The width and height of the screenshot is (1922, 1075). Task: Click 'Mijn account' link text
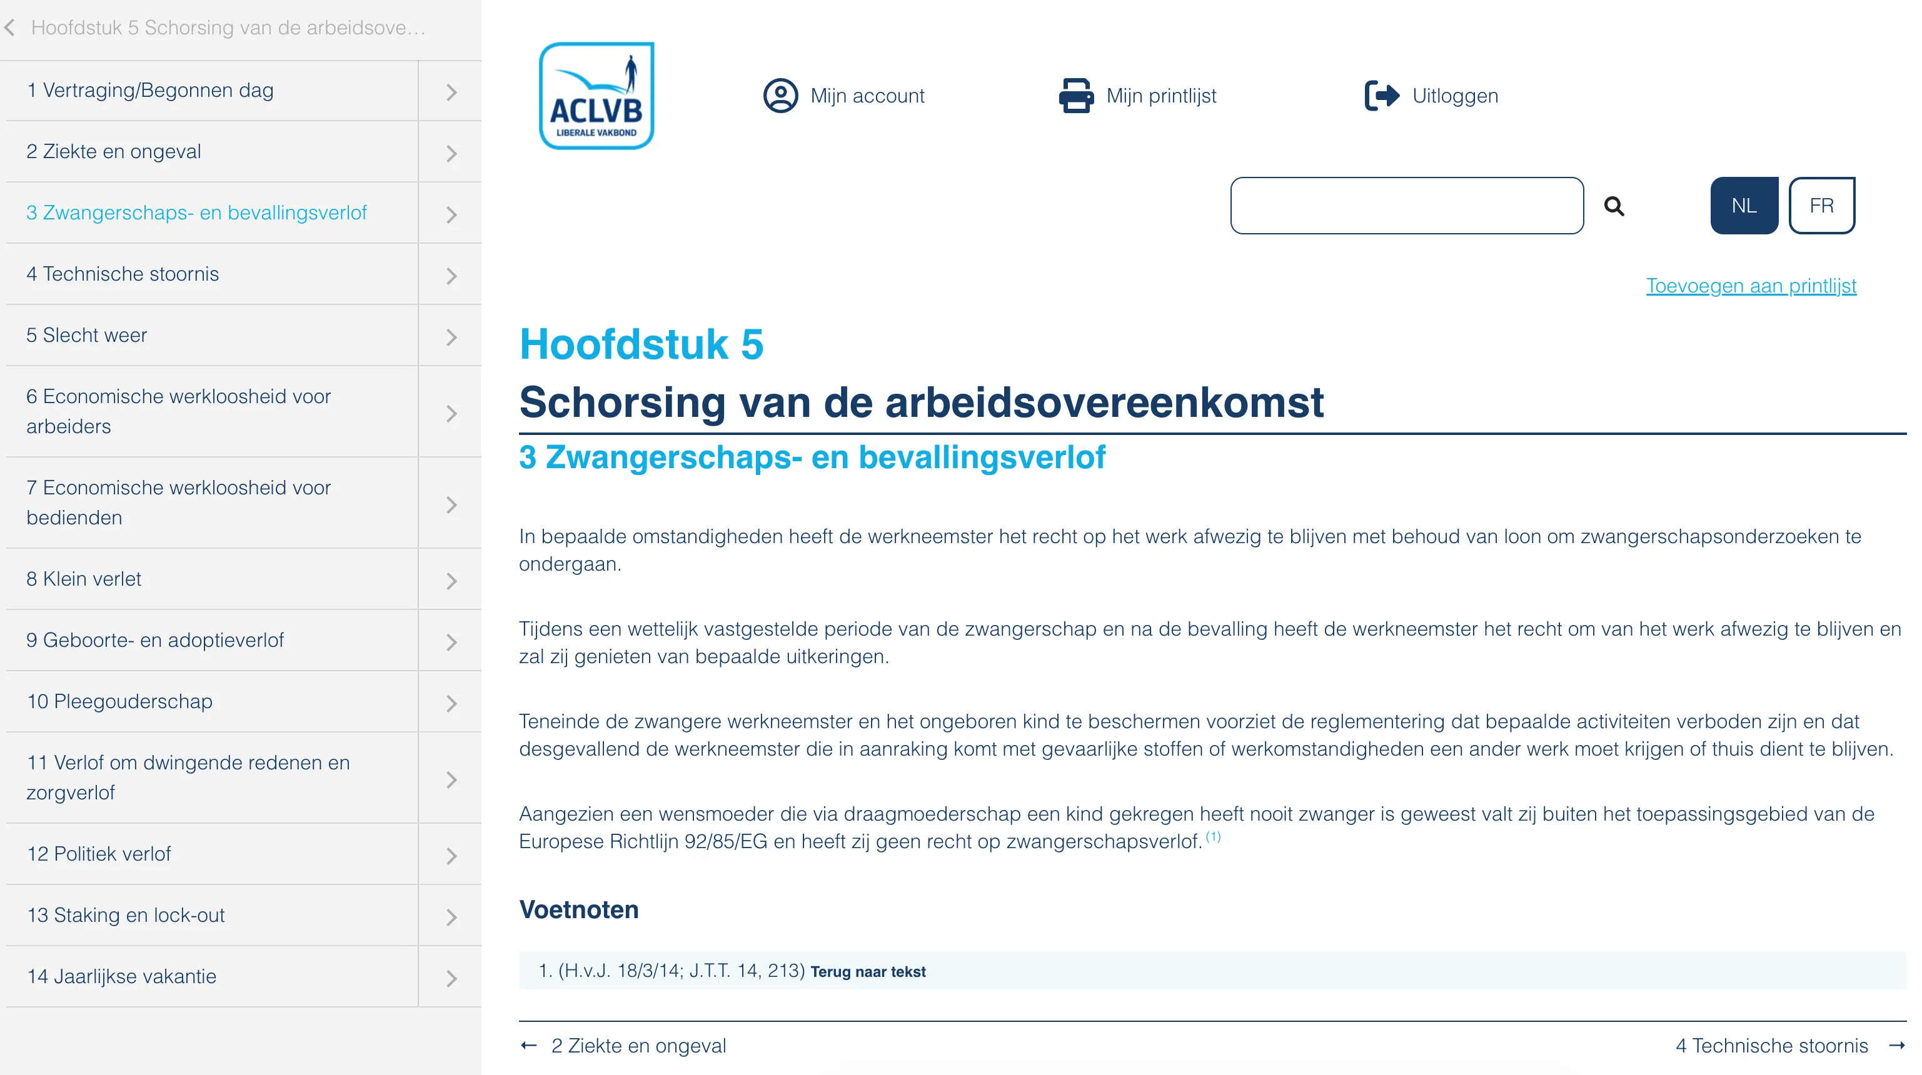tap(867, 96)
